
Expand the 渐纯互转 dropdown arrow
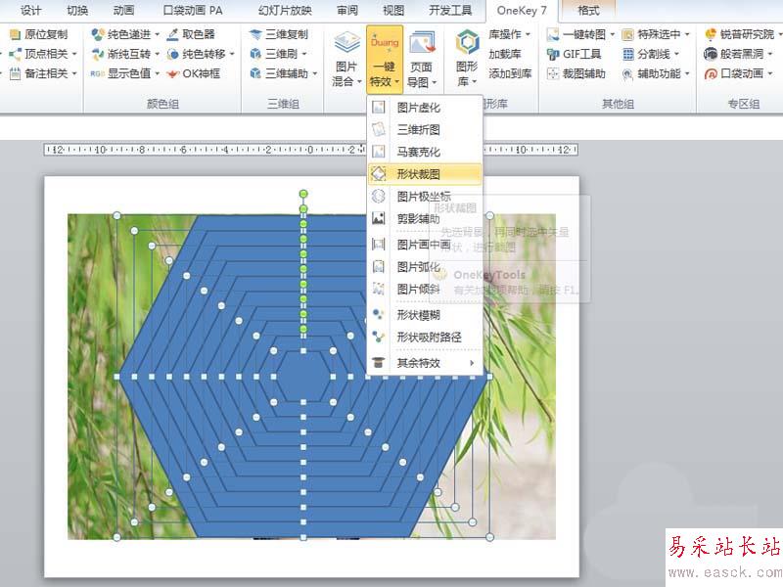pos(157,54)
